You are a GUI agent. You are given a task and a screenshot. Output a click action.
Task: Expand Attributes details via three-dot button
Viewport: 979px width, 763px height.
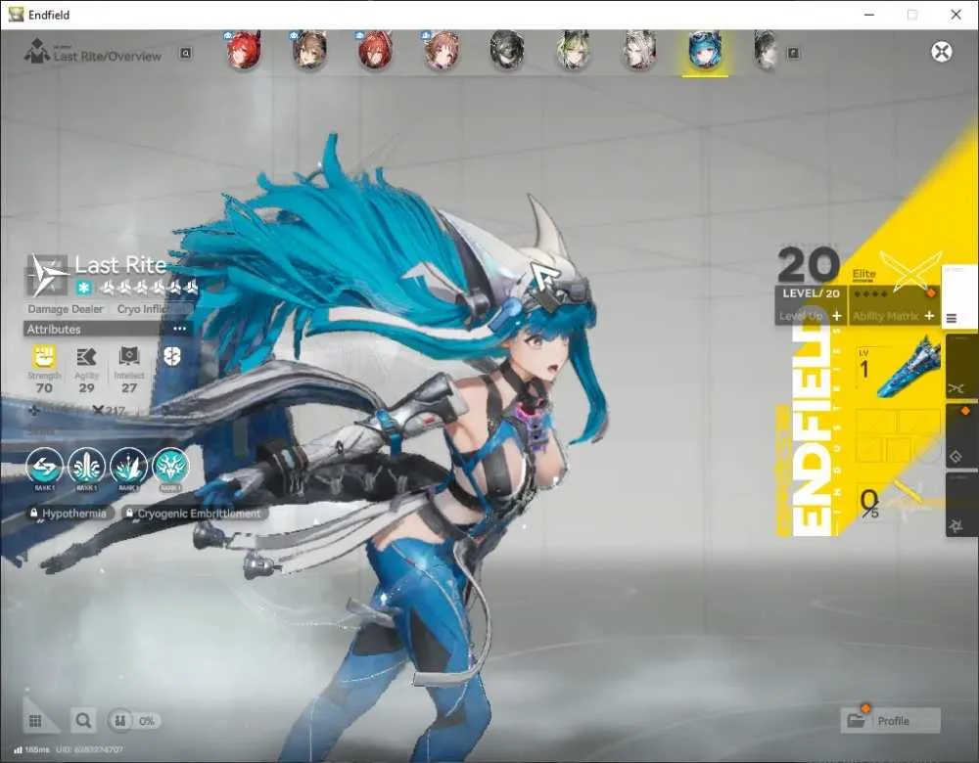point(180,329)
